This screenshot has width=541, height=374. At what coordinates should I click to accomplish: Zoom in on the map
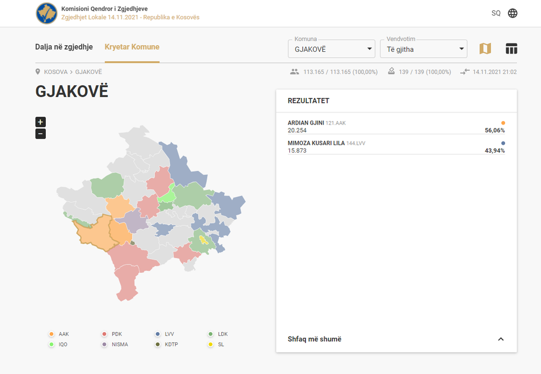[40, 122]
